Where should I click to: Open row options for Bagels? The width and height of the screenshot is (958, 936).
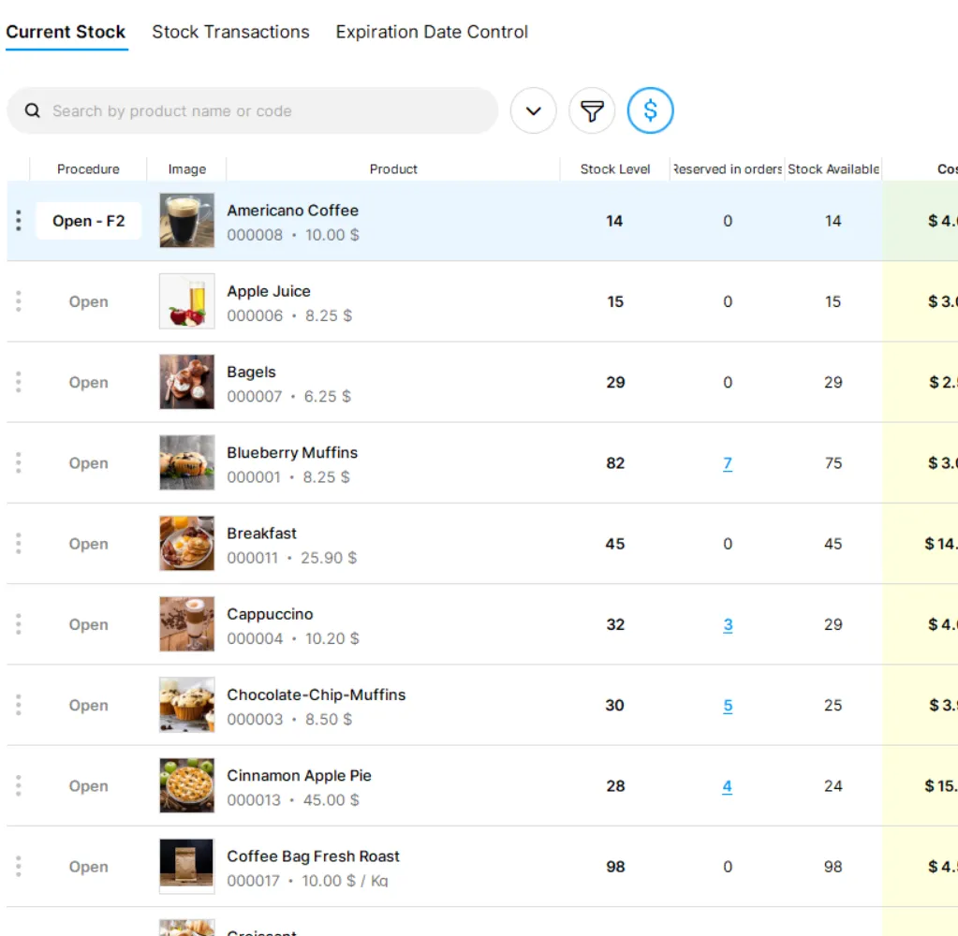[19, 382]
